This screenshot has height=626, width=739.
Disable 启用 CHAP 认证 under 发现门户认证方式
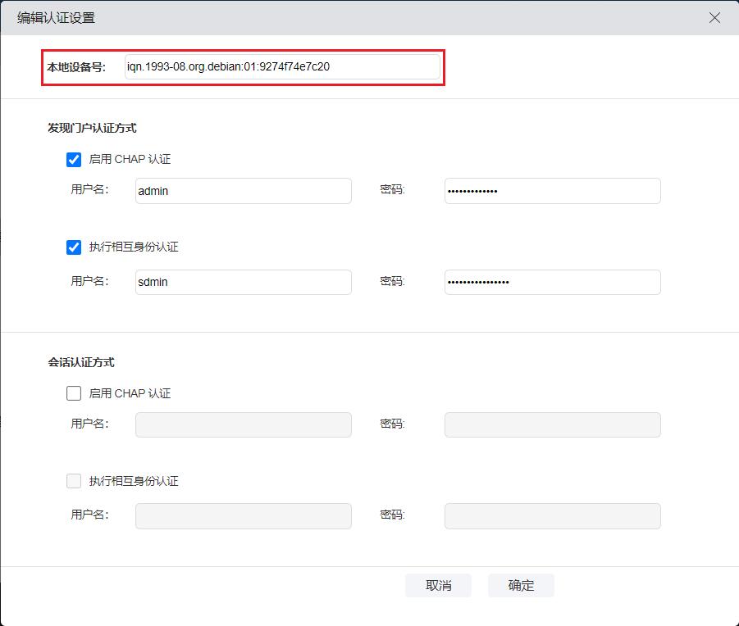pos(74,160)
